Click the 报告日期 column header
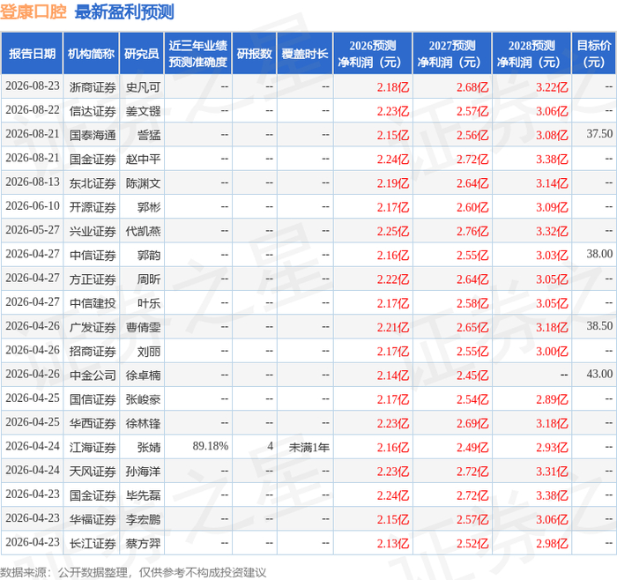 pos(32,54)
